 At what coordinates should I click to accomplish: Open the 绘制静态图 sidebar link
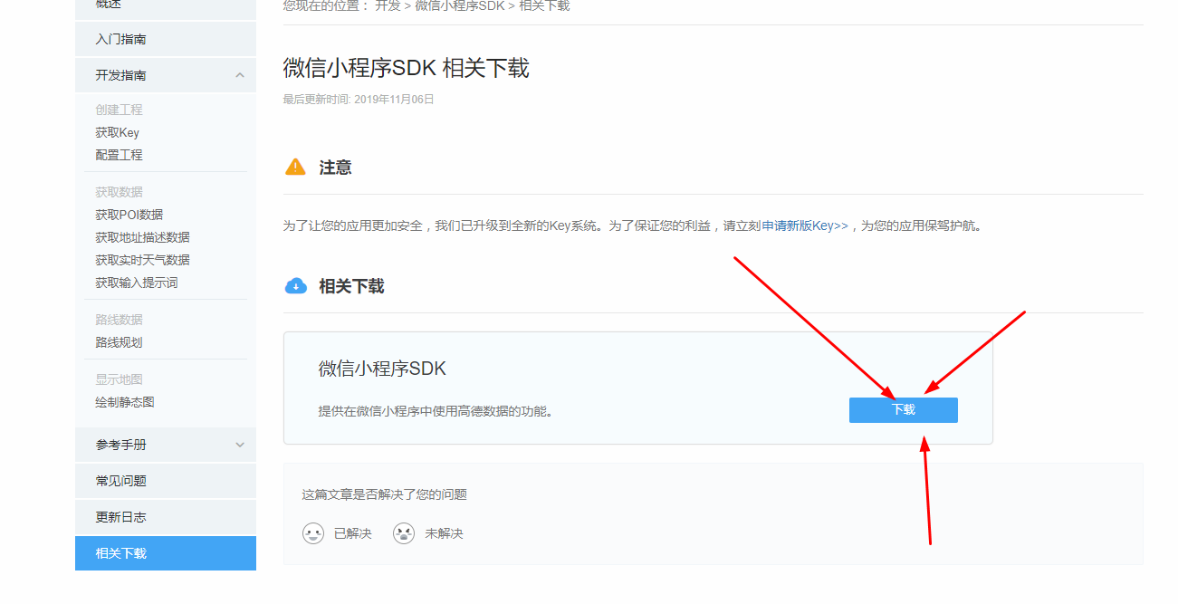coord(125,402)
